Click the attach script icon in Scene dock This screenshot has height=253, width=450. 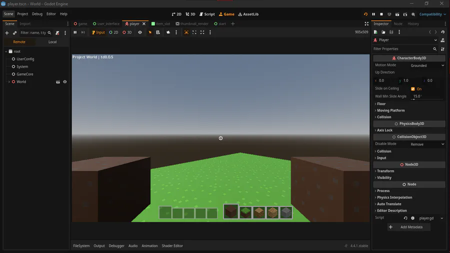pos(57,32)
